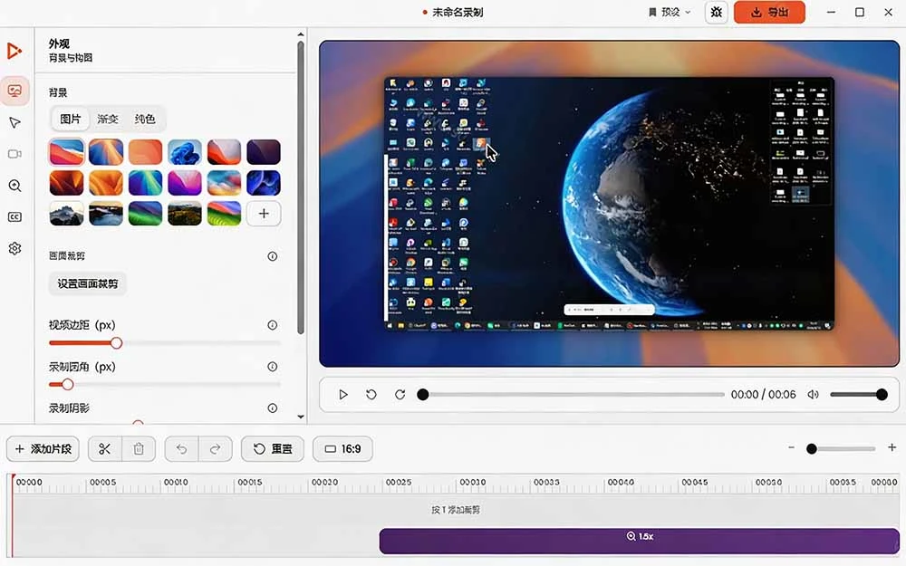Screen dimensions: 906x566
Task: Click the 视频边距 (px) slider handle
Action: coord(116,343)
